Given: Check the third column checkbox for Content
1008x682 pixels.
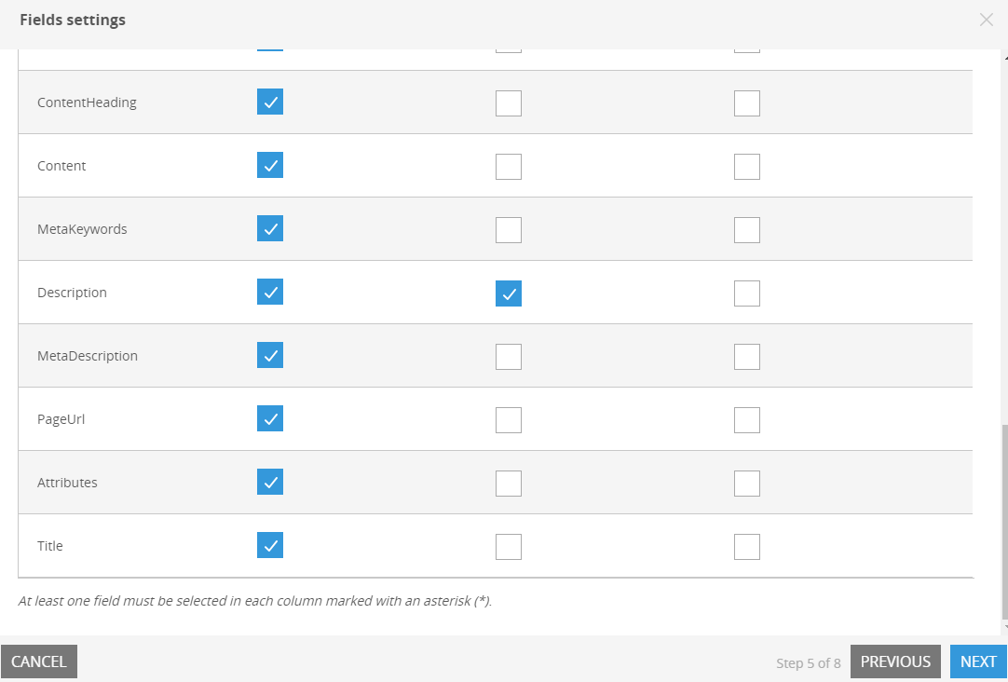Looking at the screenshot, I should click(x=746, y=166).
